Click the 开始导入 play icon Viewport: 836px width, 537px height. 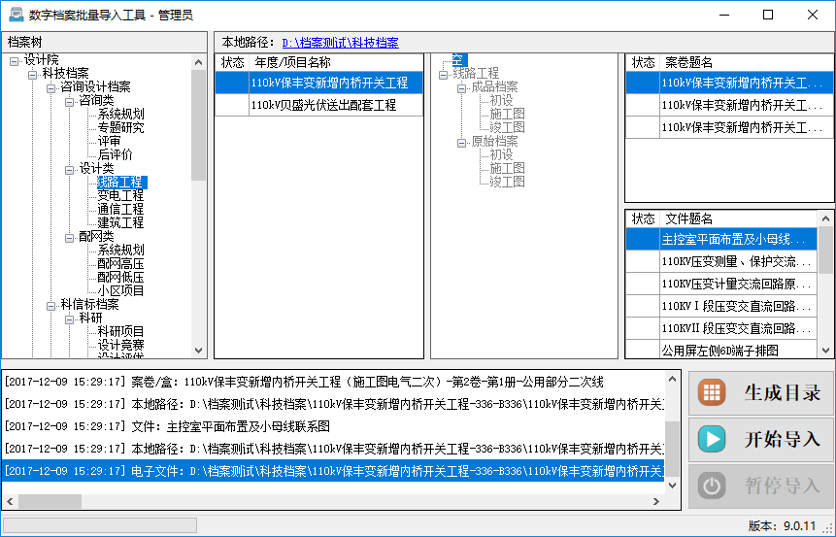pyautogui.click(x=714, y=439)
